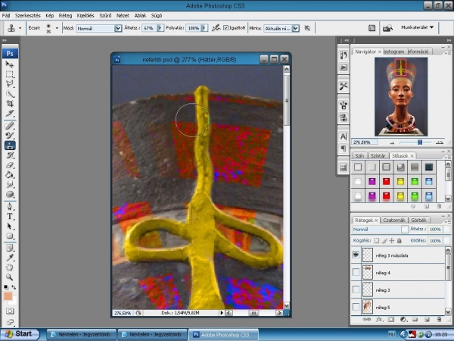Select the Brush tool
The width and height of the screenshot is (454, 341).
(10, 136)
